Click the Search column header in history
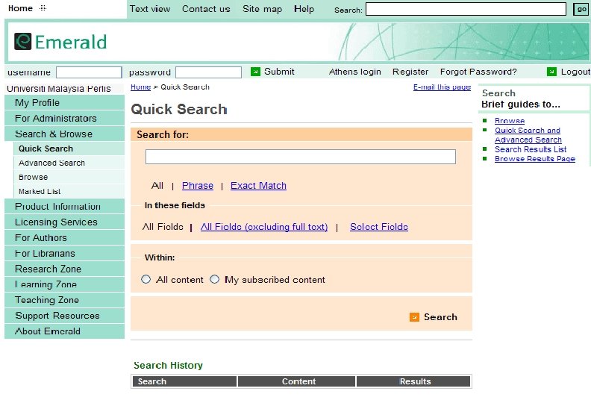 coord(185,381)
